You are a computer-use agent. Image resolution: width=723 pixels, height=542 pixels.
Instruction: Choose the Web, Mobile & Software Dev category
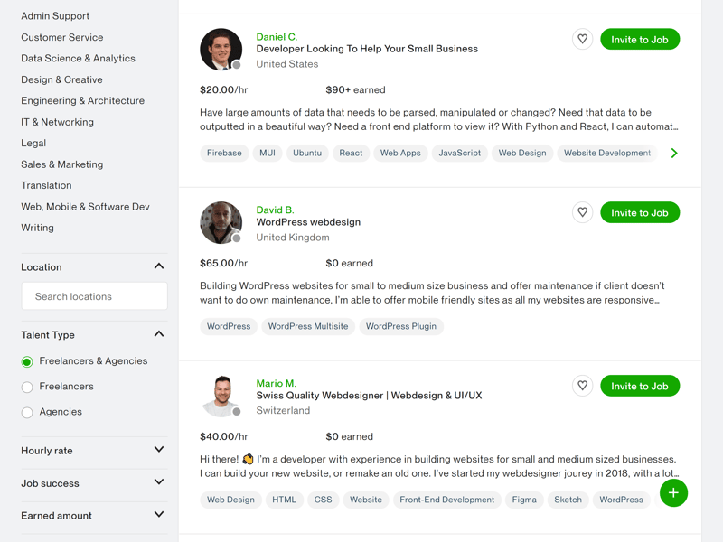click(85, 207)
